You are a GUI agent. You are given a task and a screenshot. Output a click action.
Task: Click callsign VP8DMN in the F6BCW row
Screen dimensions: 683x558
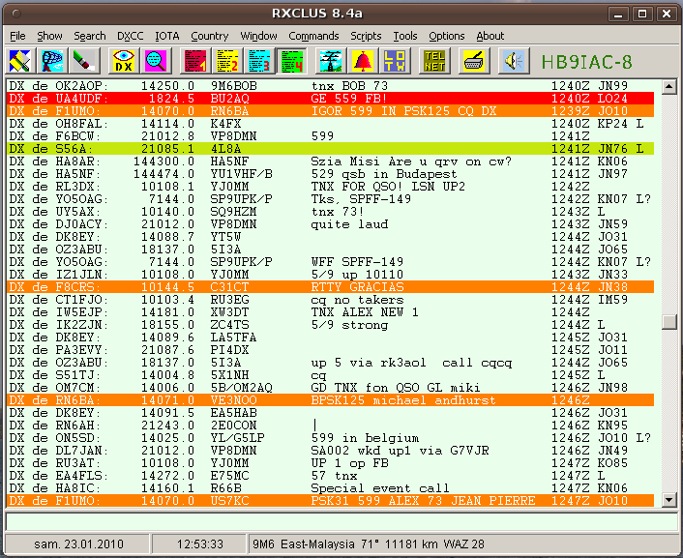click(233, 136)
